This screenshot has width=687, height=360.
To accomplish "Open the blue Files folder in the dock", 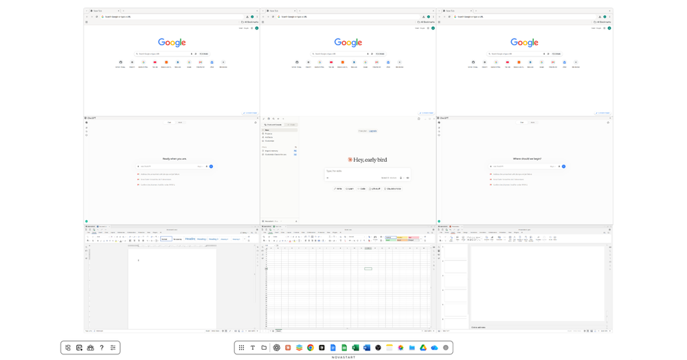I will point(412,348).
